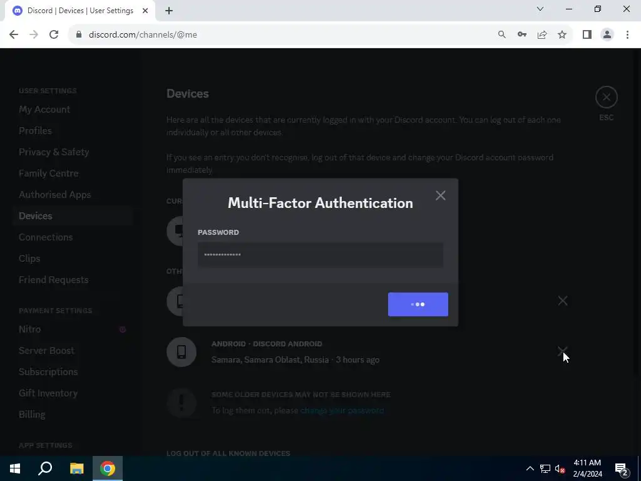Close settings with the ESC circle button
This screenshot has height=481, width=641.
click(606, 97)
